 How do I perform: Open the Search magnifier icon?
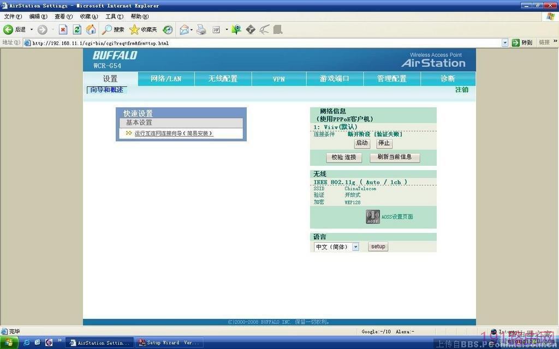pos(106,29)
